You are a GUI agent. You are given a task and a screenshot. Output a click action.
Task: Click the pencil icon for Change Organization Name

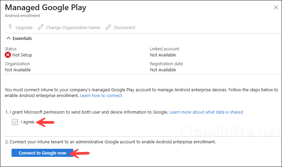[41, 27]
